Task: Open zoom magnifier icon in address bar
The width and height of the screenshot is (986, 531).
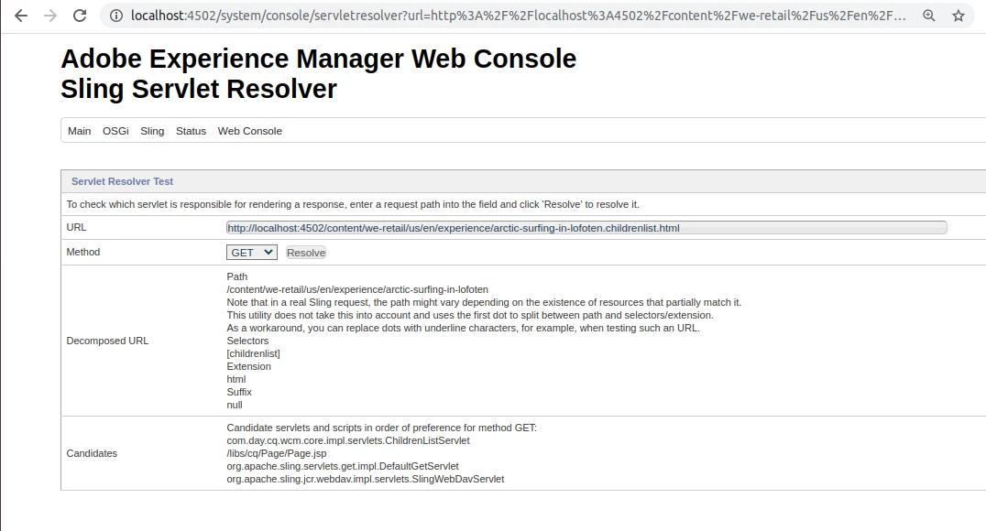Action: pos(929,16)
